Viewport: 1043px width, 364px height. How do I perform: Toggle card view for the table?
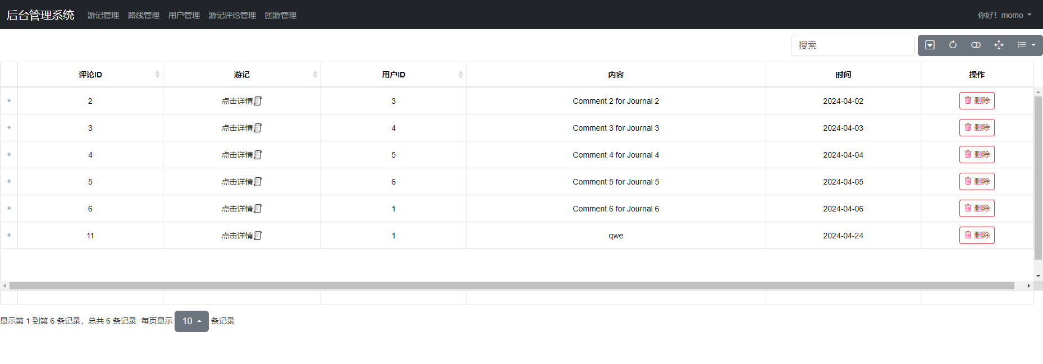click(976, 45)
